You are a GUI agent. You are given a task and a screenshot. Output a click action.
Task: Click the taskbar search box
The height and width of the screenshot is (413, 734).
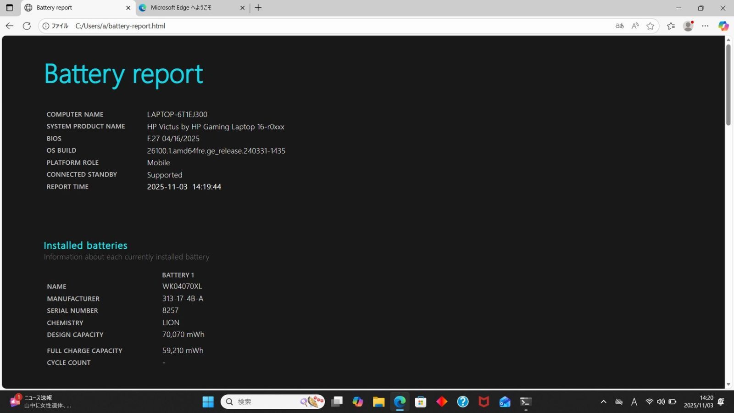click(x=266, y=402)
